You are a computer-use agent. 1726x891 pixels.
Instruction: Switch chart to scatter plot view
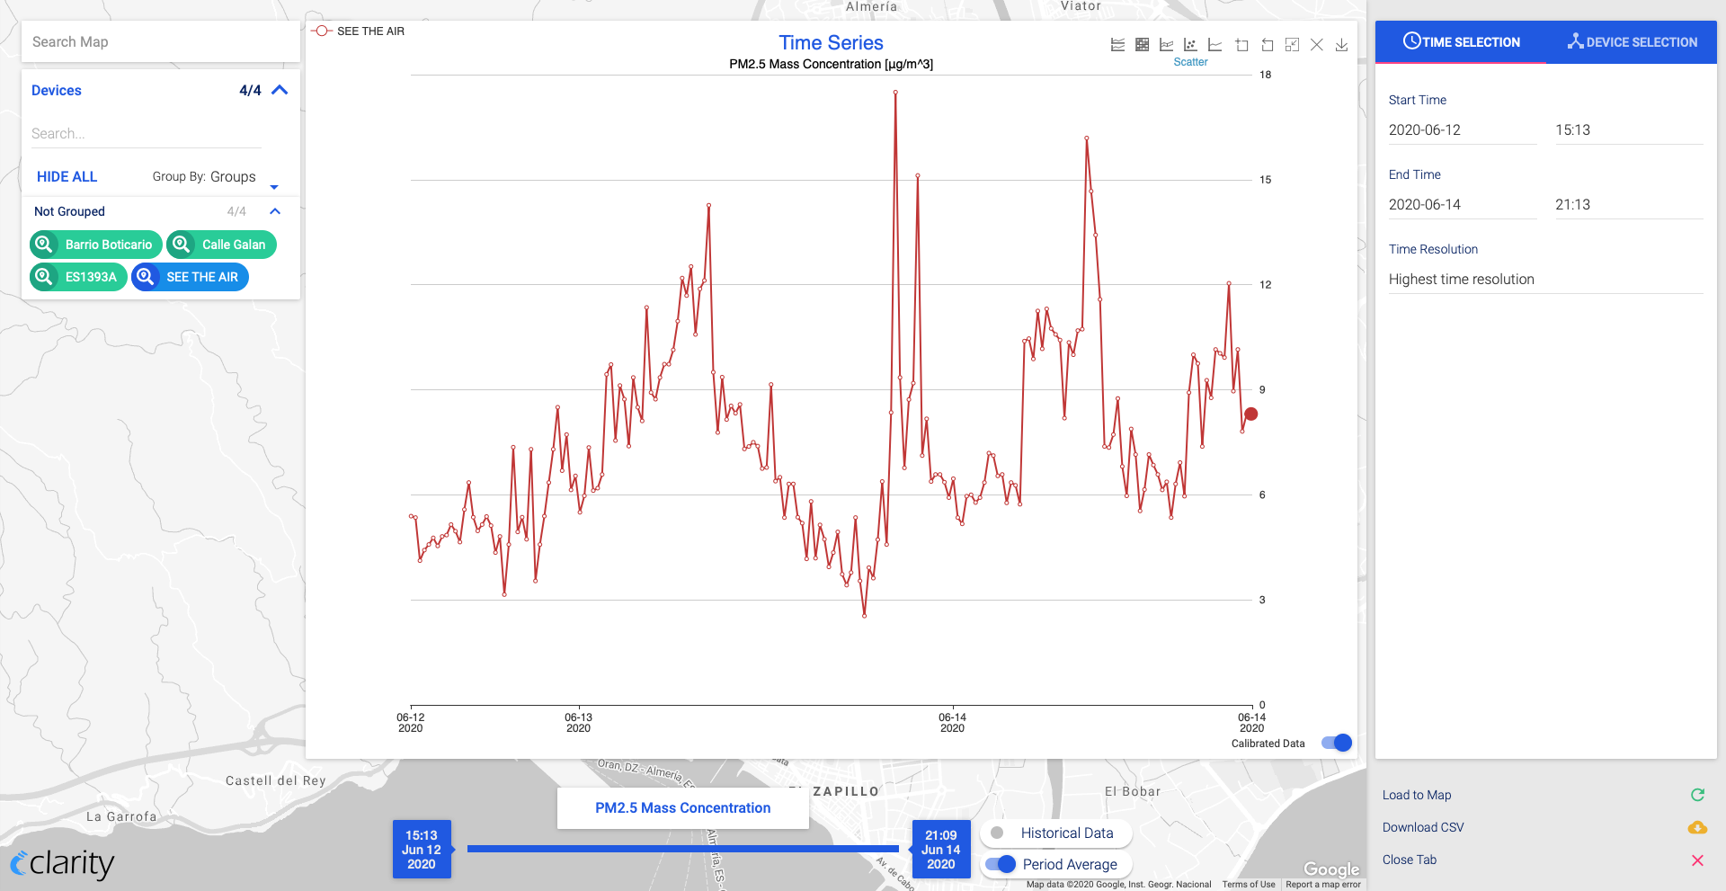[1190, 45]
